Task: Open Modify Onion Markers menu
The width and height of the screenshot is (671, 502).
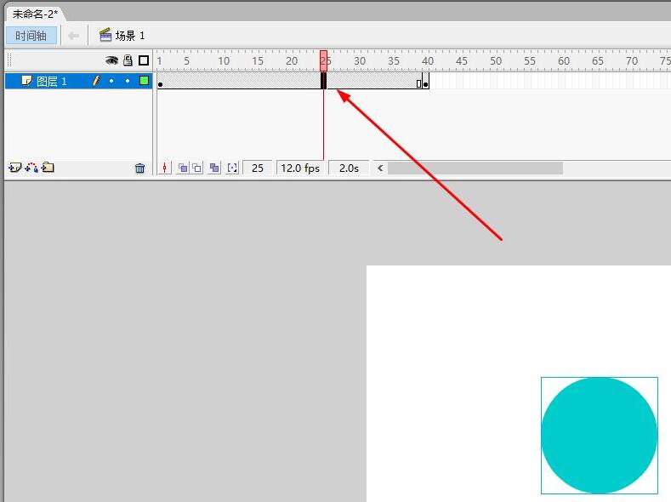Action: pyautogui.click(x=232, y=168)
